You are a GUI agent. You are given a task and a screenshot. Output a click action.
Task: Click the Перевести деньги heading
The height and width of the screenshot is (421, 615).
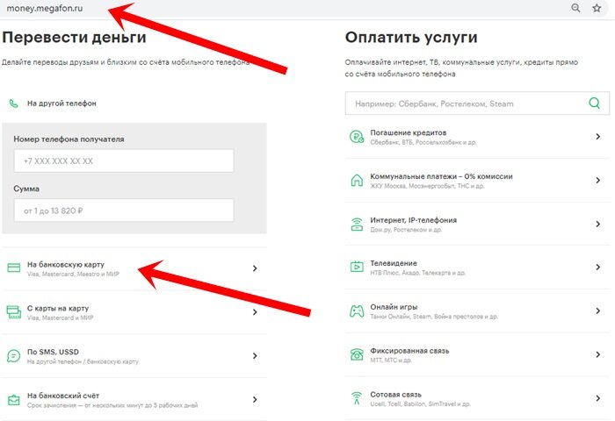click(x=74, y=37)
